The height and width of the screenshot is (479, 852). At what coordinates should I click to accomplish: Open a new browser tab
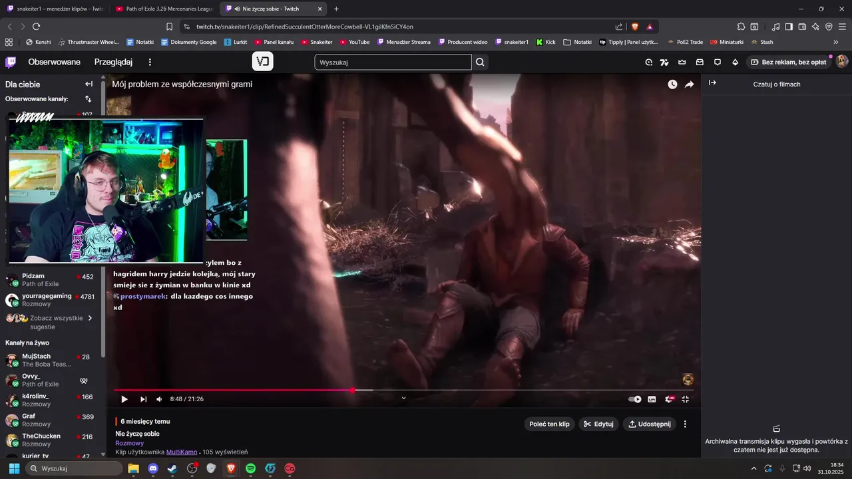pyautogui.click(x=336, y=9)
